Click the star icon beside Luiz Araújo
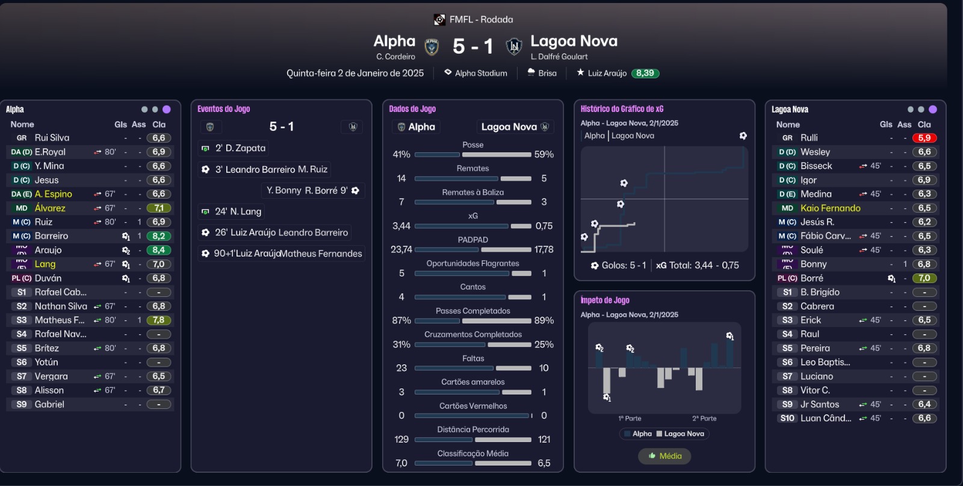Image resolution: width=963 pixels, height=486 pixels. (580, 72)
